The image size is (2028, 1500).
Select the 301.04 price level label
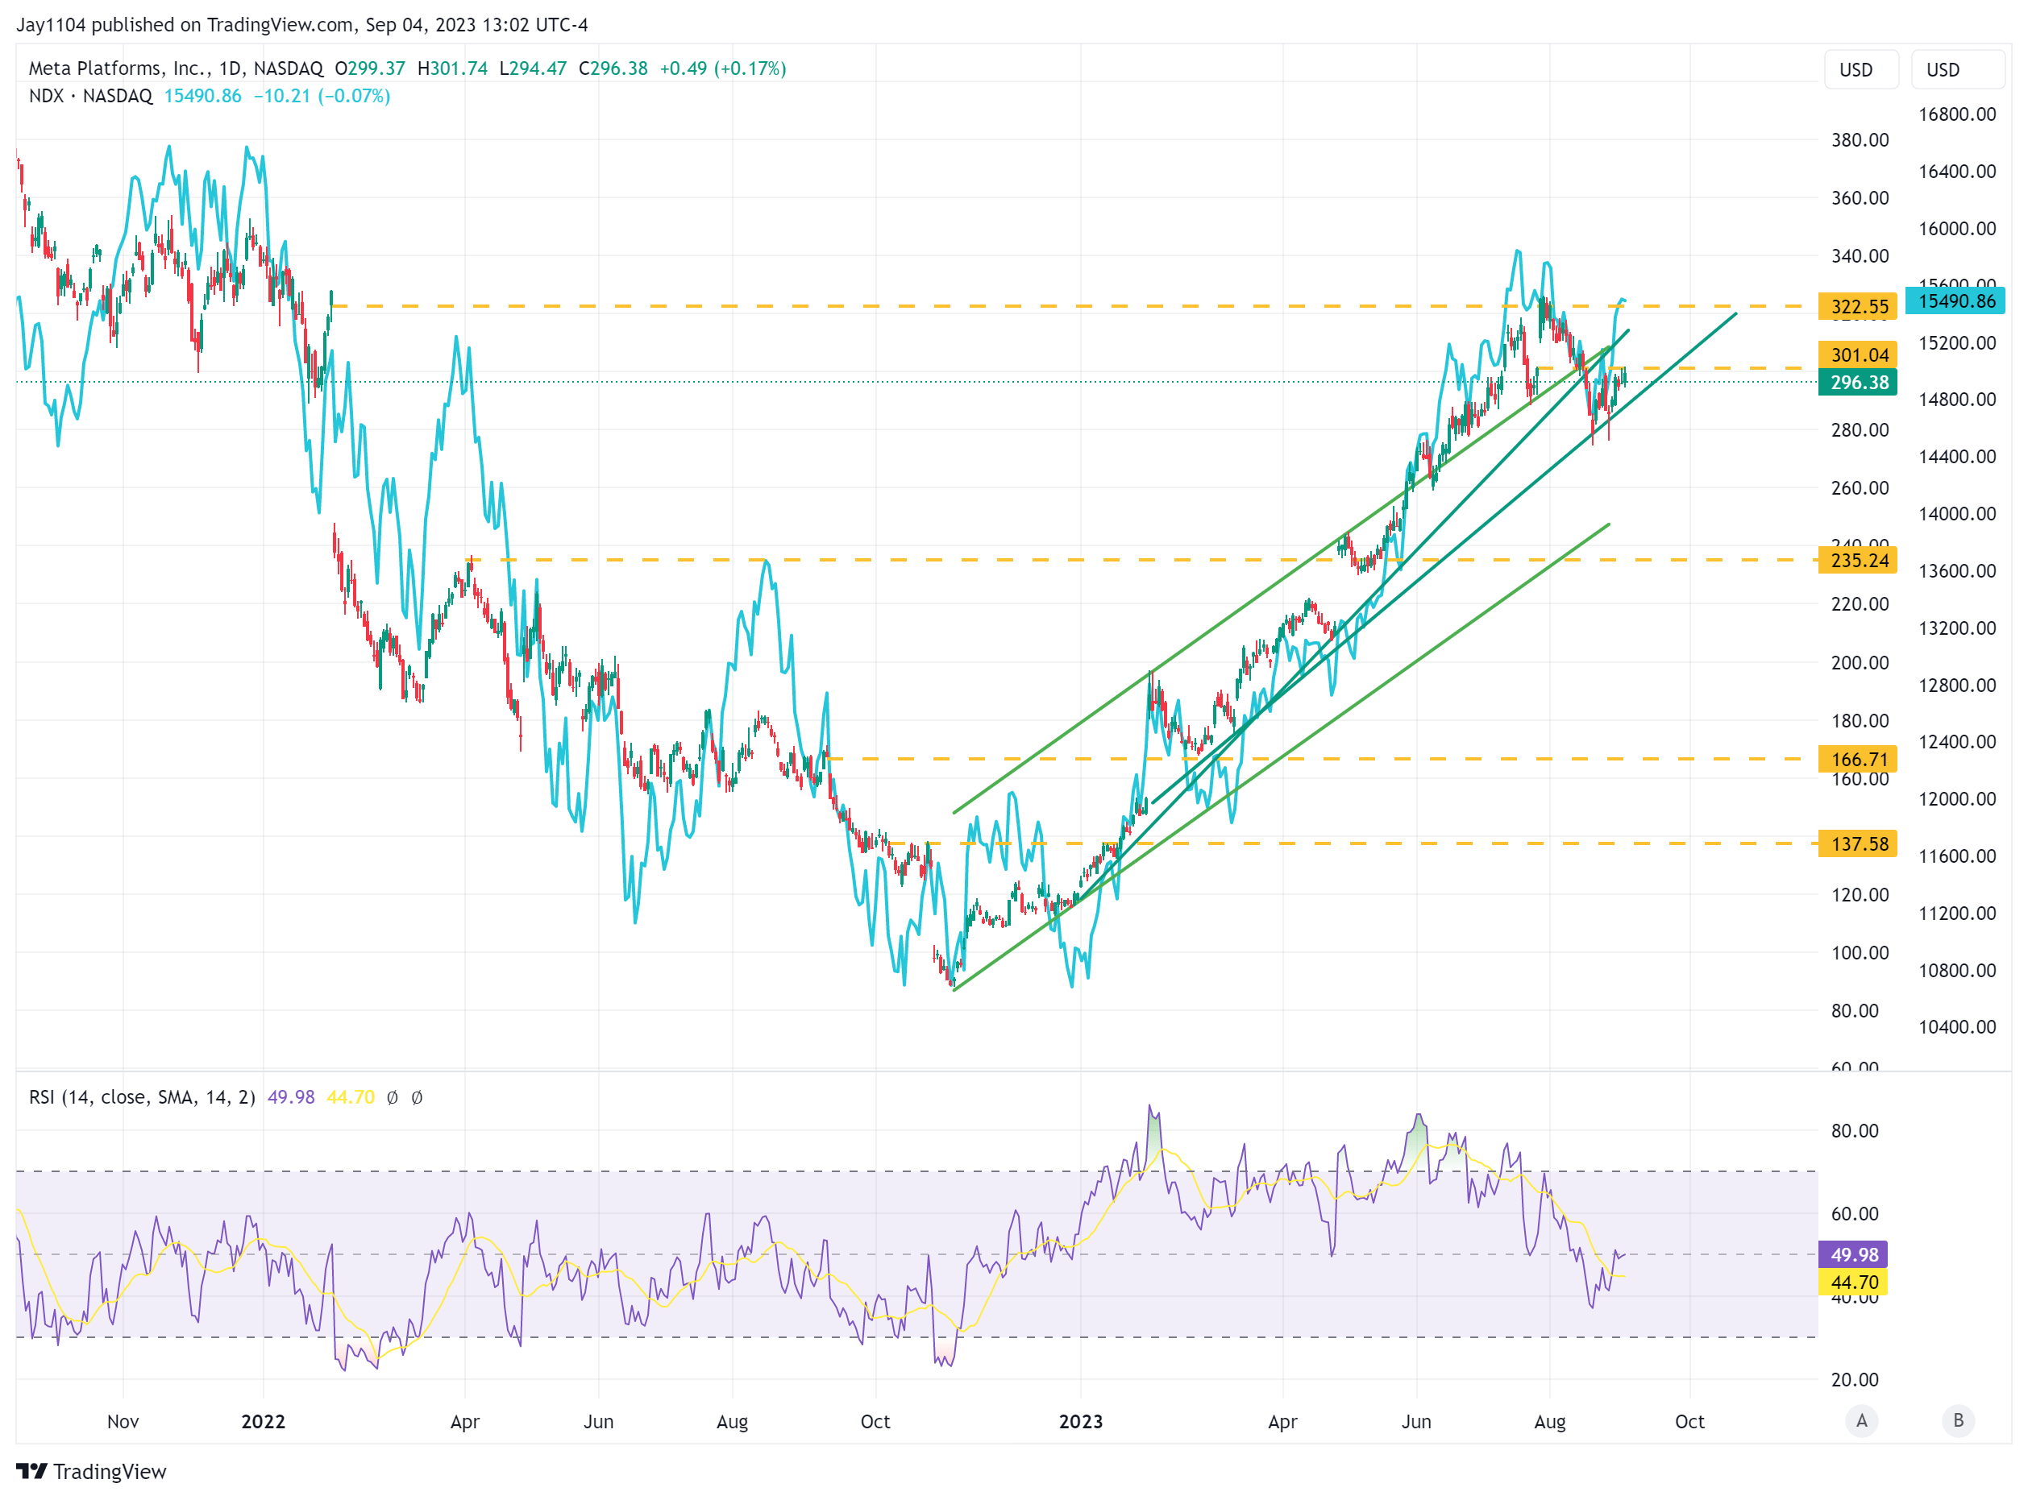point(1858,355)
